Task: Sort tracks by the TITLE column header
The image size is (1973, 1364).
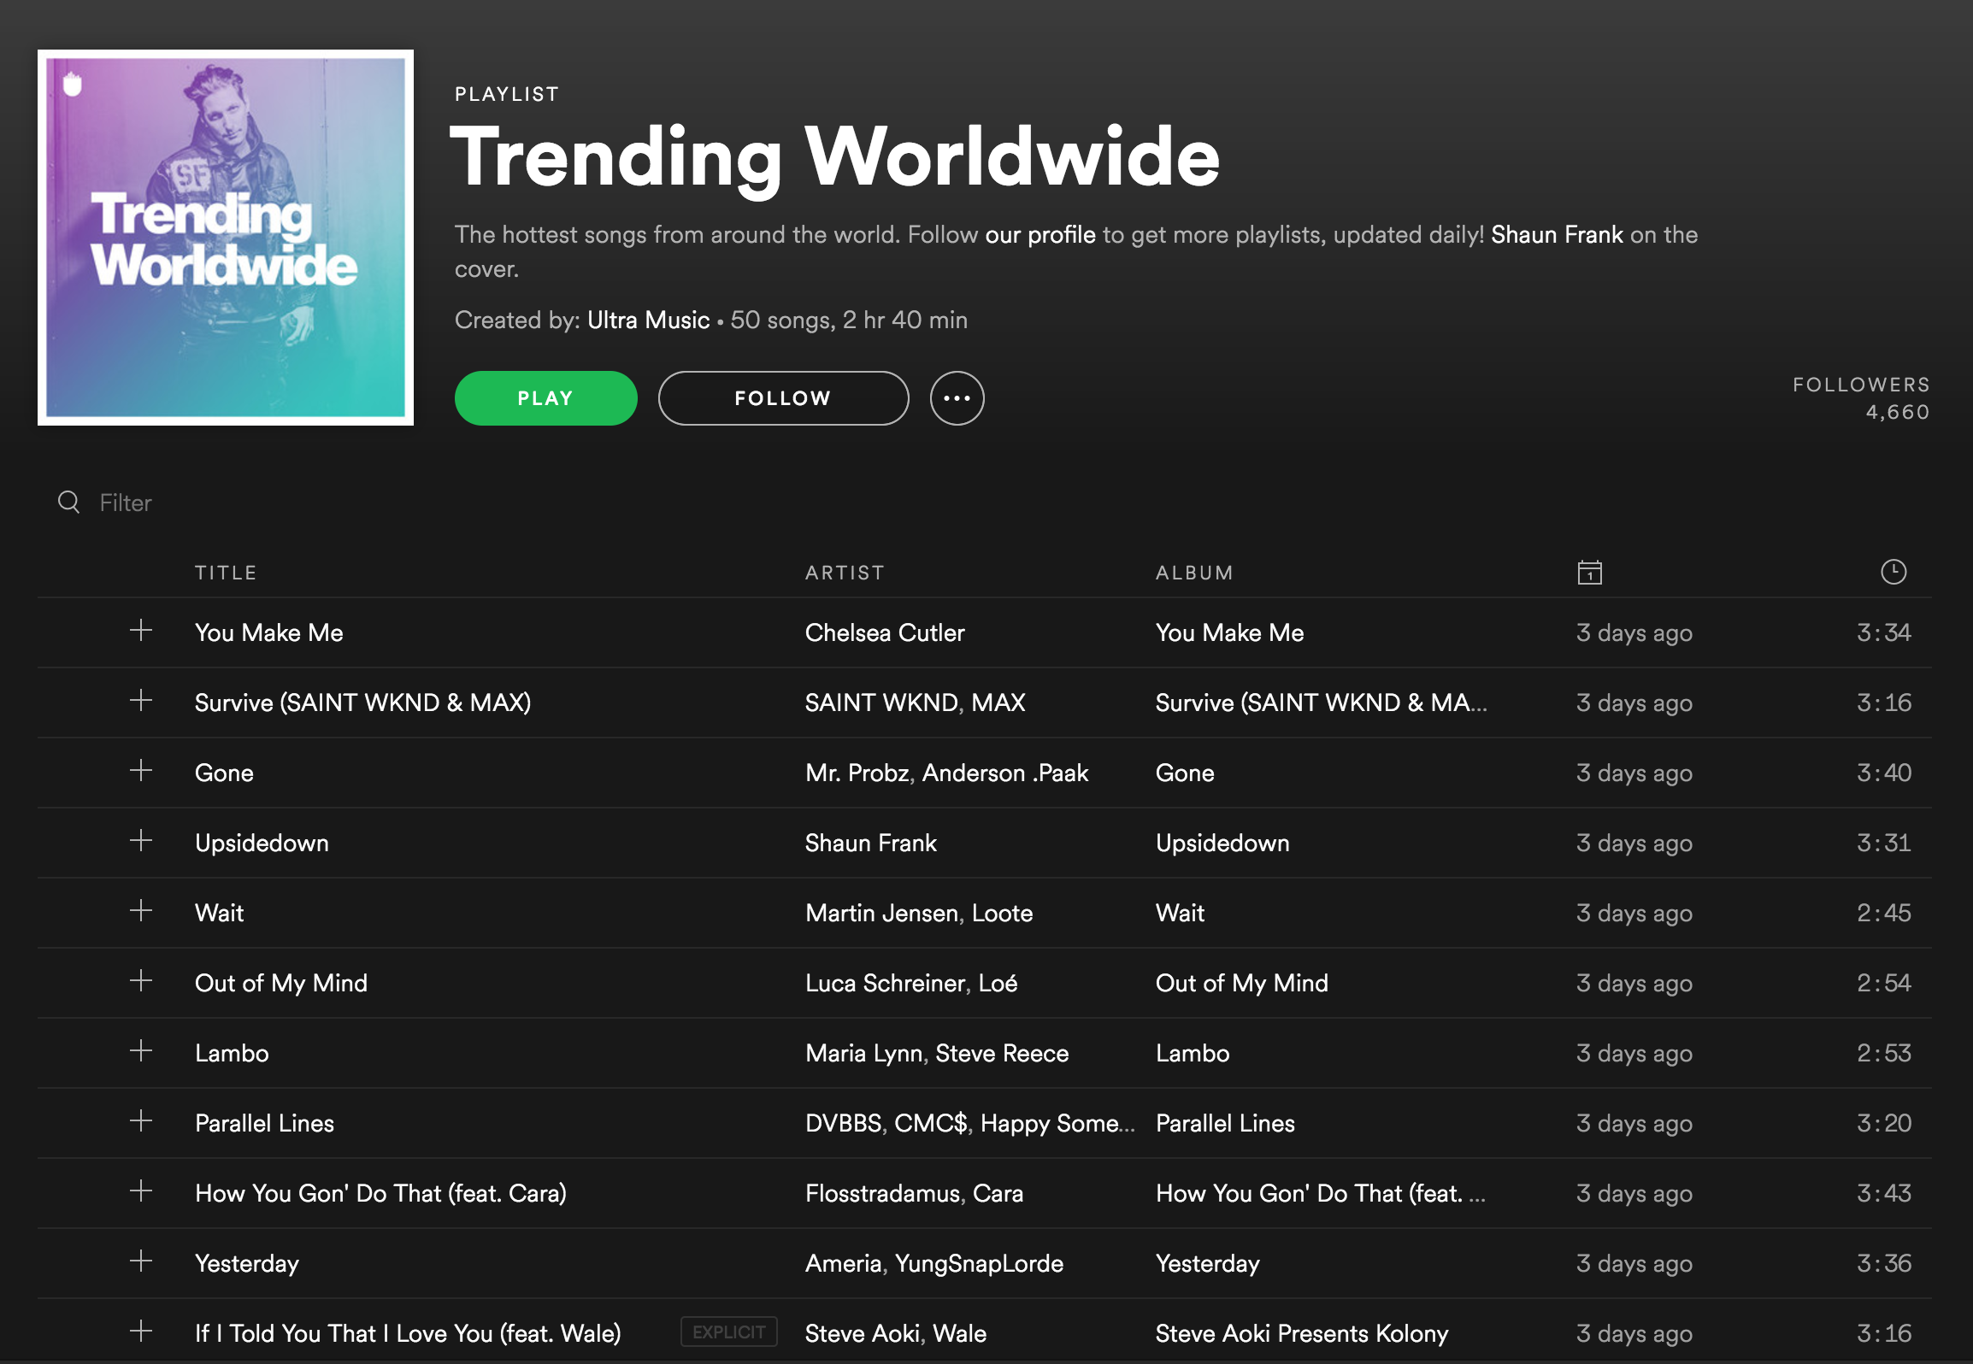Action: coord(226,573)
